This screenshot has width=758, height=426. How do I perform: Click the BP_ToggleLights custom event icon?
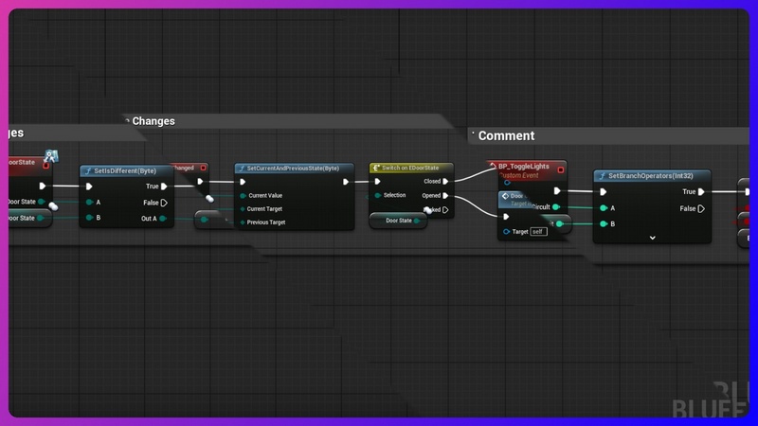tap(493, 167)
